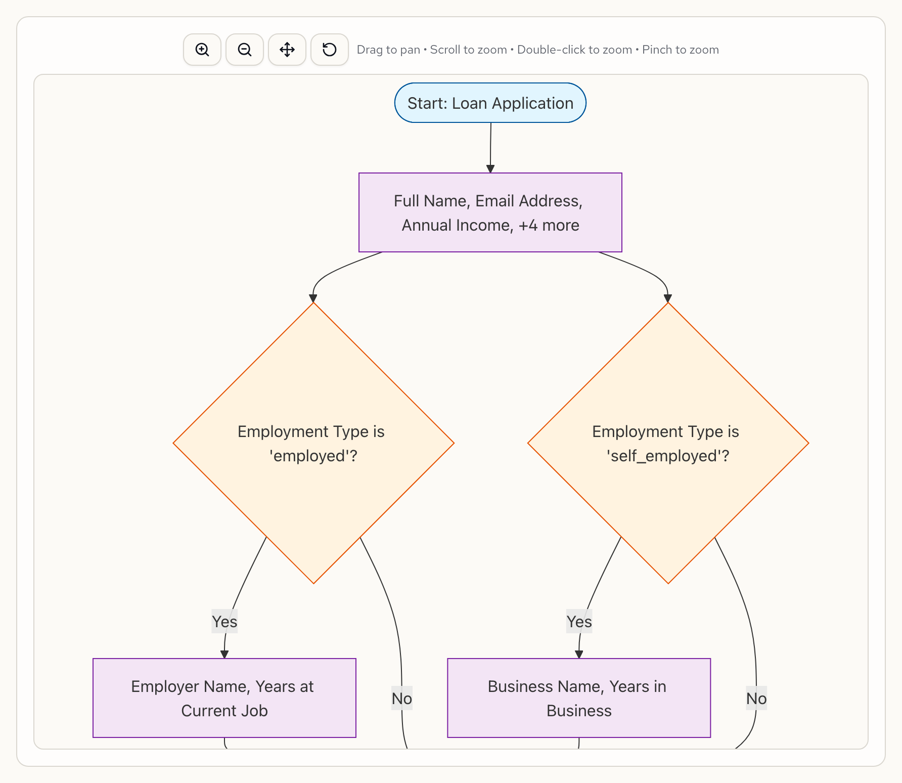Screen dimensions: 902x783
Task: Select the "Employment Type is 'self_employed'?" decision diamond
Action: (x=668, y=443)
